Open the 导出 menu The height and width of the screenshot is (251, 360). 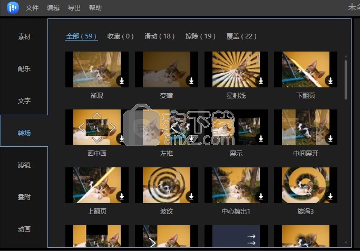pyautogui.click(x=74, y=8)
